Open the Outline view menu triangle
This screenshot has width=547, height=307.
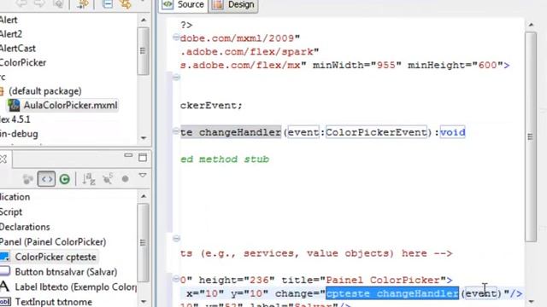[143, 175]
